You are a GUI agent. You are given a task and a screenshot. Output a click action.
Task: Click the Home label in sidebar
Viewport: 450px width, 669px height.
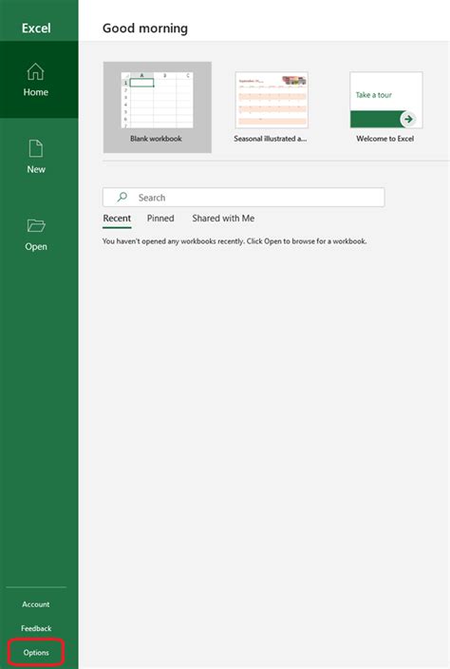click(36, 92)
